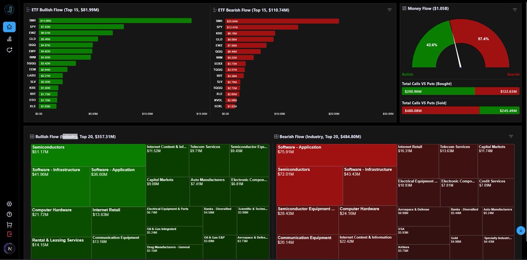Select bullish Internet Retail $13.83M tile
Image resolution: width=527 pixels, height=260 pixels.
tap(119, 221)
